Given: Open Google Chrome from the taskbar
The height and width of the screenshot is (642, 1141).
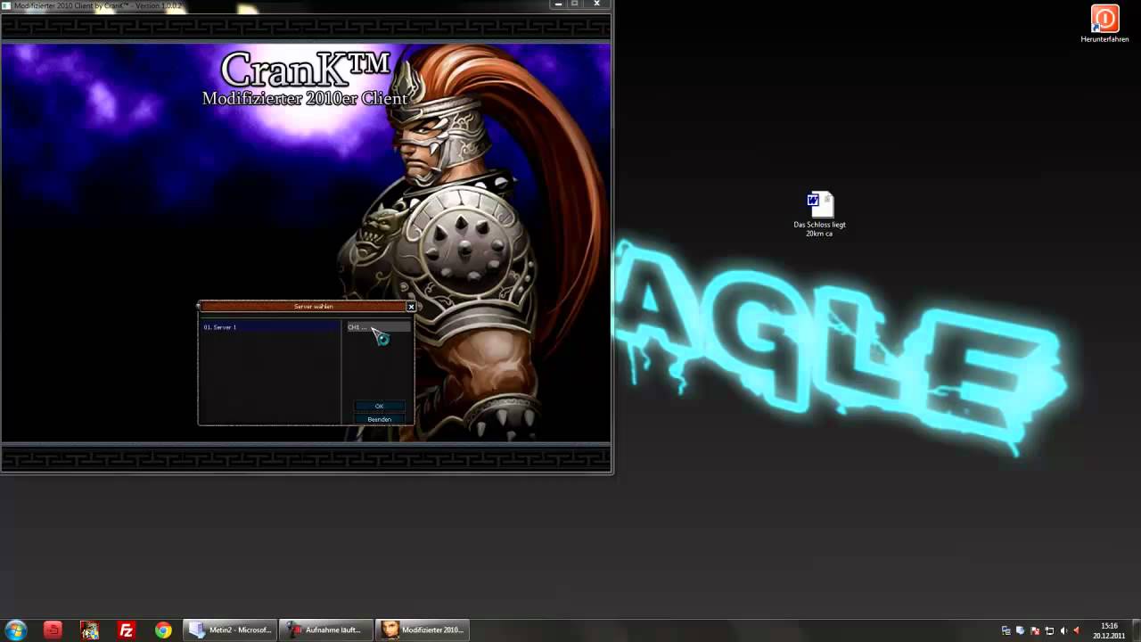Looking at the screenshot, I should tap(163, 630).
